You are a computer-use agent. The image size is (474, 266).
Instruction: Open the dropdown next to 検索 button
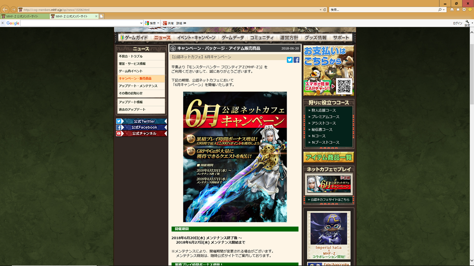158,23
